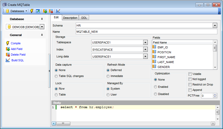Choose Immediate refresh mode
The image size is (223, 129).
pos(108,76)
